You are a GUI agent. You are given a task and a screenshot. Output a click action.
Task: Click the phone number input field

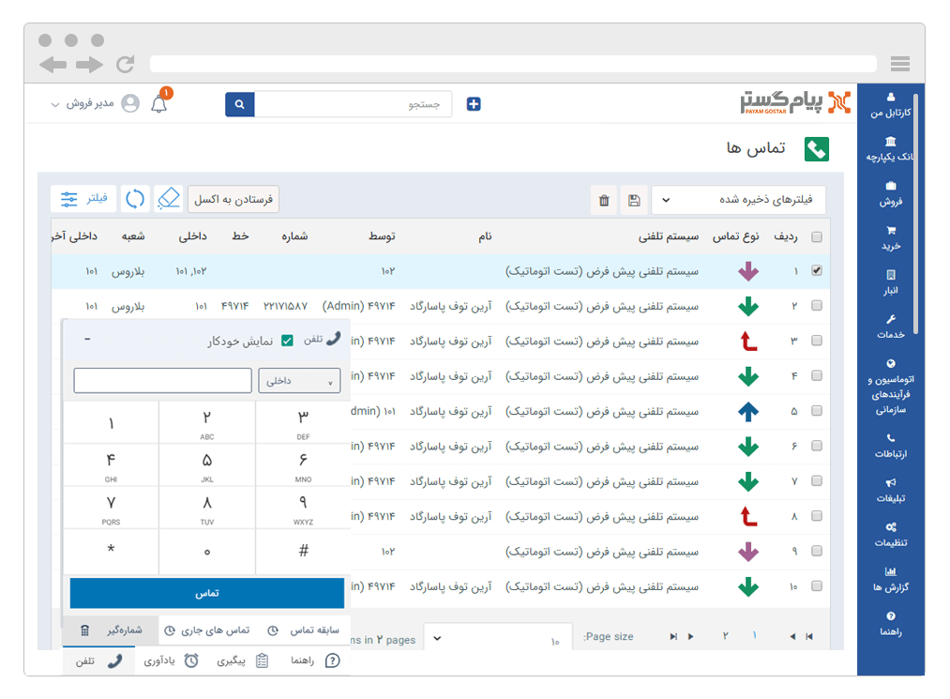click(162, 380)
